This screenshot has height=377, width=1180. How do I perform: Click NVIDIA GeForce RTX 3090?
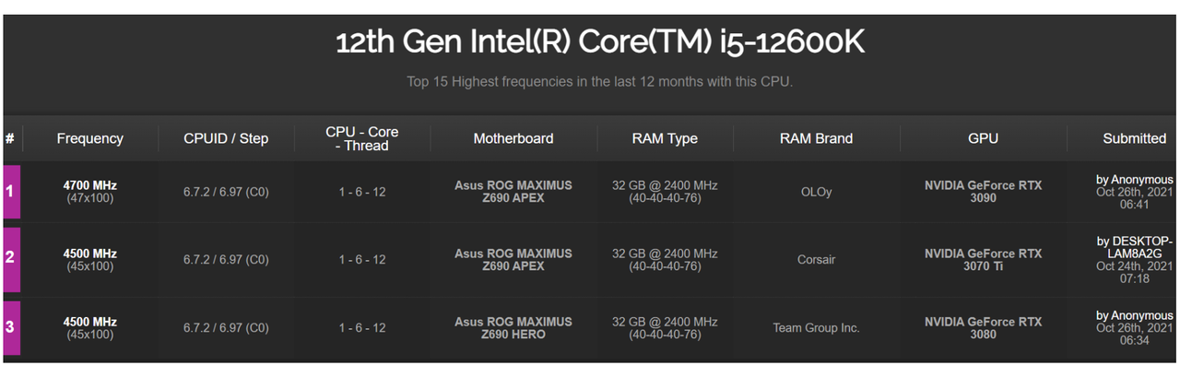tap(983, 192)
